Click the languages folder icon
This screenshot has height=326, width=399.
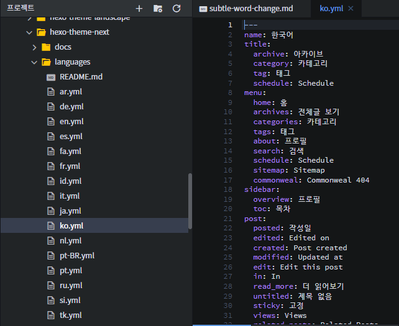tap(46, 62)
